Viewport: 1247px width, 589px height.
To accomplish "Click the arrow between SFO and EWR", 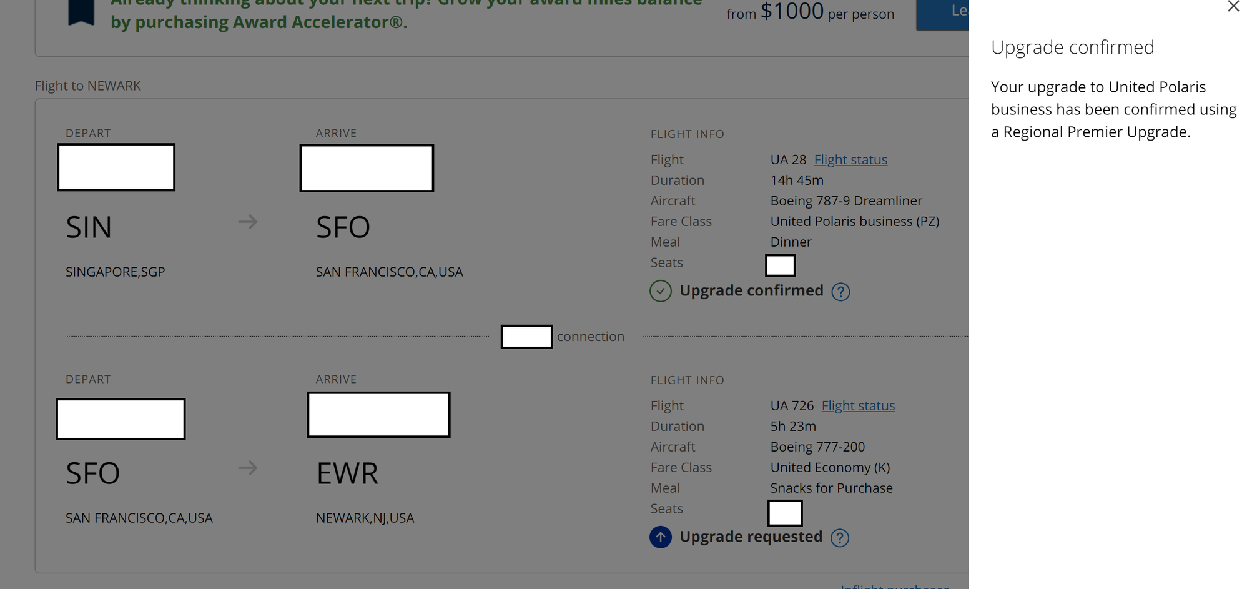I will [x=248, y=468].
